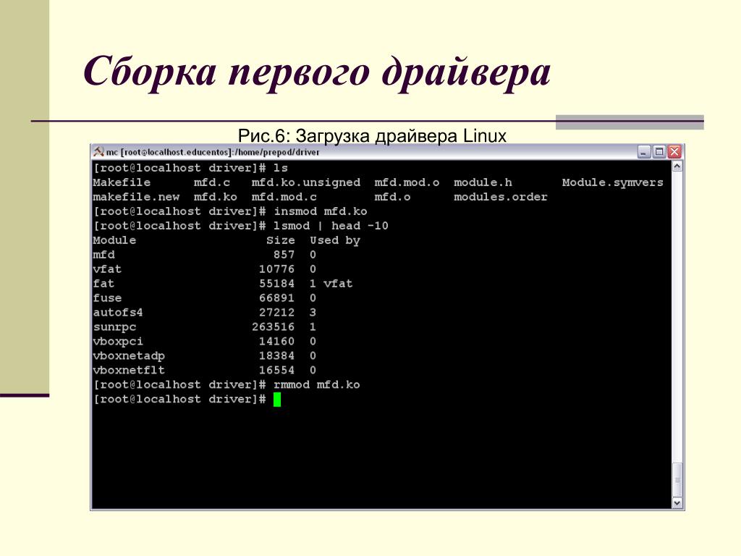
Task: Click the size value 18384
Action: point(277,356)
